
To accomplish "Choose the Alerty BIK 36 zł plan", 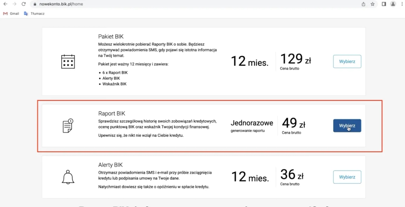I will tap(347, 177).
